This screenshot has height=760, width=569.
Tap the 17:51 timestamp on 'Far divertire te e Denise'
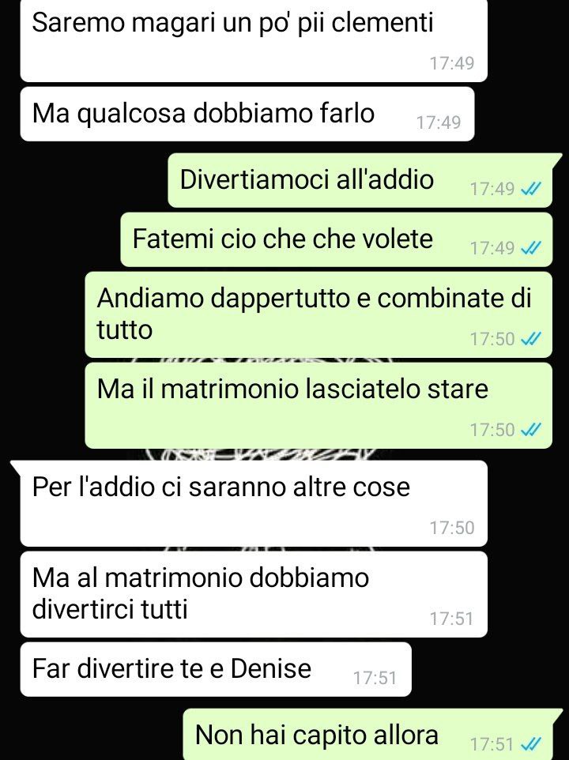coord(375,678)
